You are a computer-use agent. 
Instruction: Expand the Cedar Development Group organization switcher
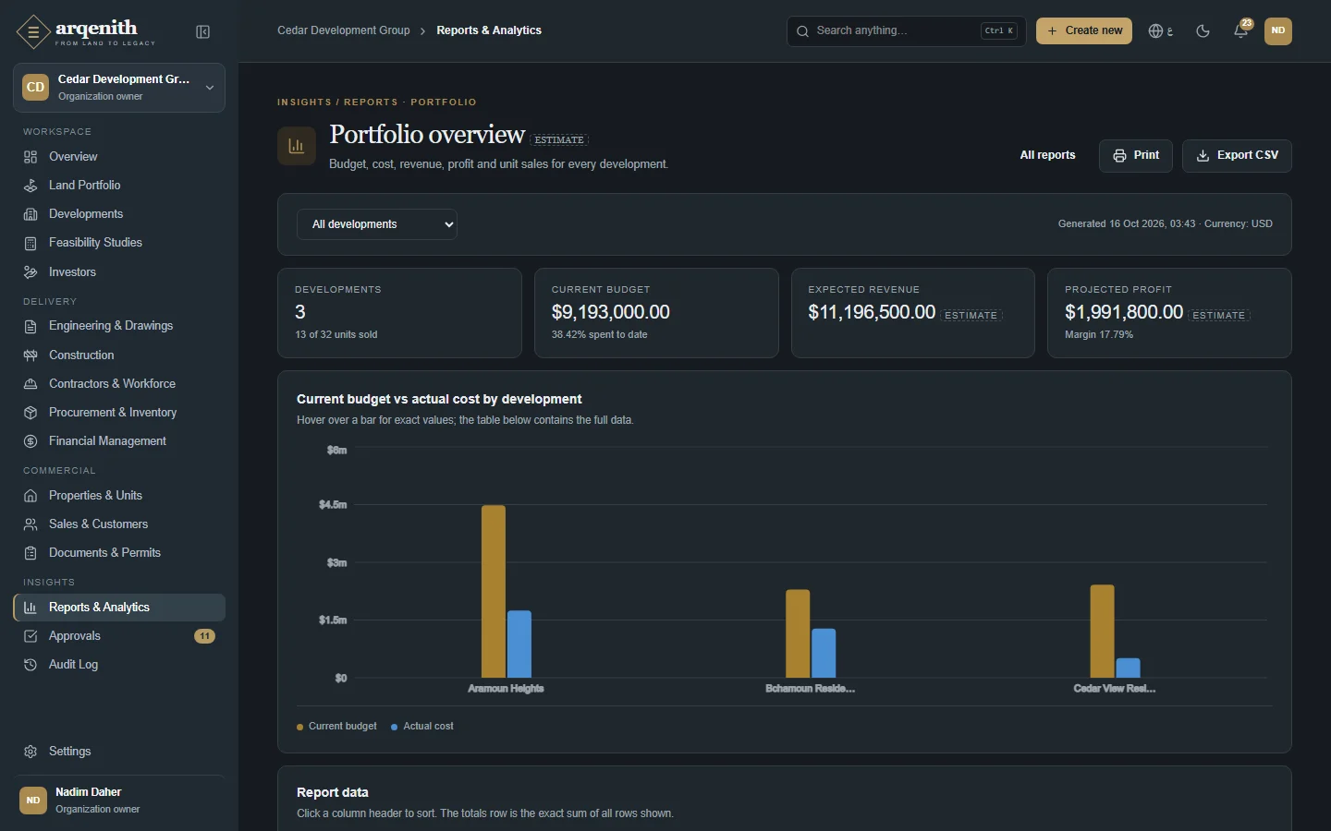tap(119, 88)
